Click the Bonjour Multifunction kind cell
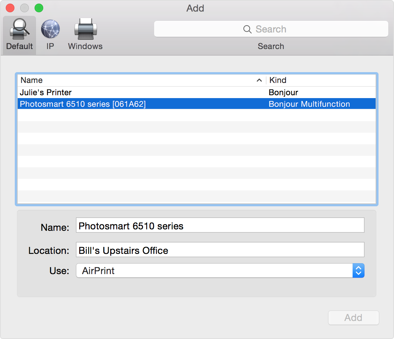 point(309,104)
